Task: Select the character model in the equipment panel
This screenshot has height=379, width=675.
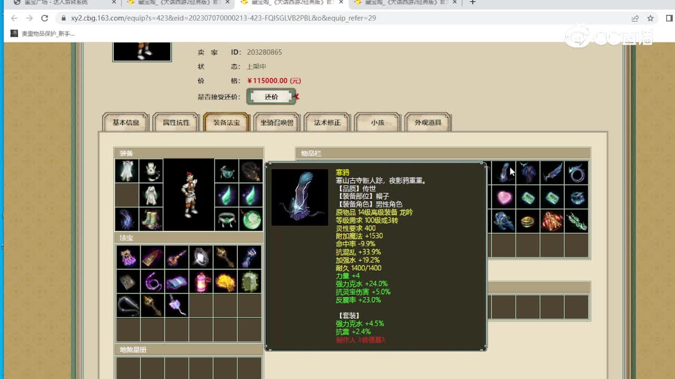Action: tap(189, 195)
